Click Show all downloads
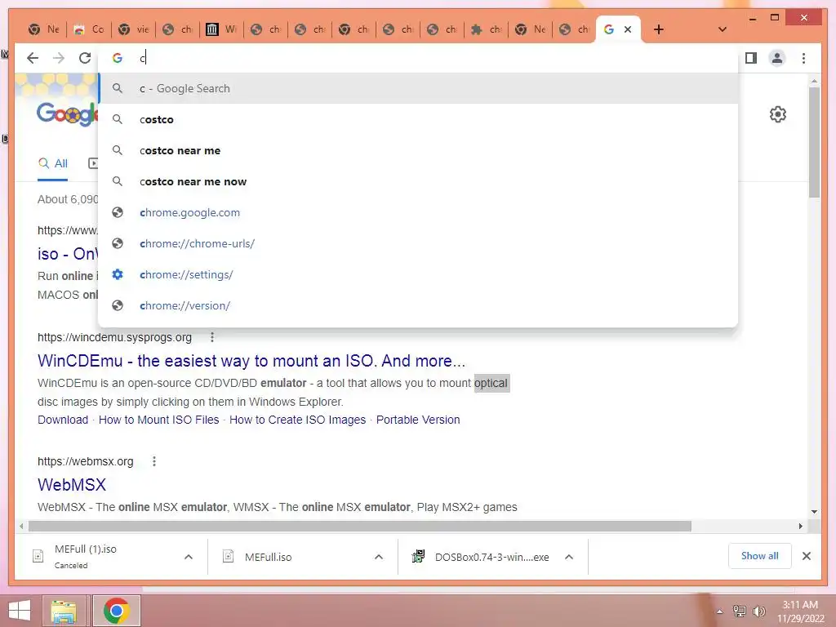 point(760,556)
